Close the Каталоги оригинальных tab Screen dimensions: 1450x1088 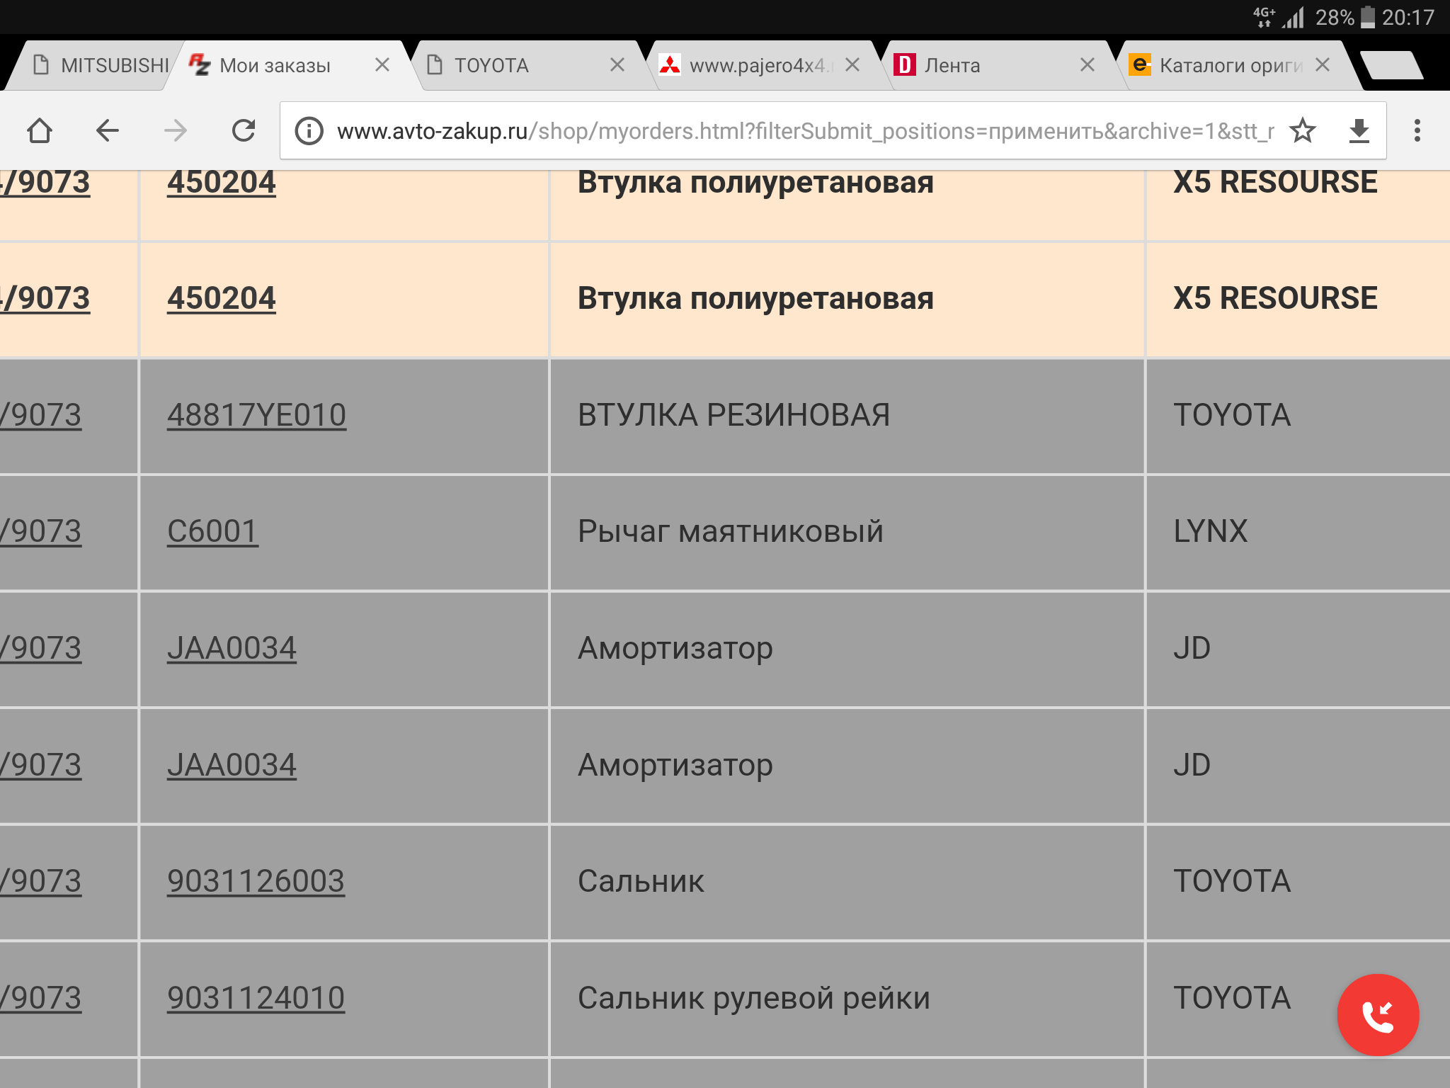pyautogui.click(x=1322, y=65)
